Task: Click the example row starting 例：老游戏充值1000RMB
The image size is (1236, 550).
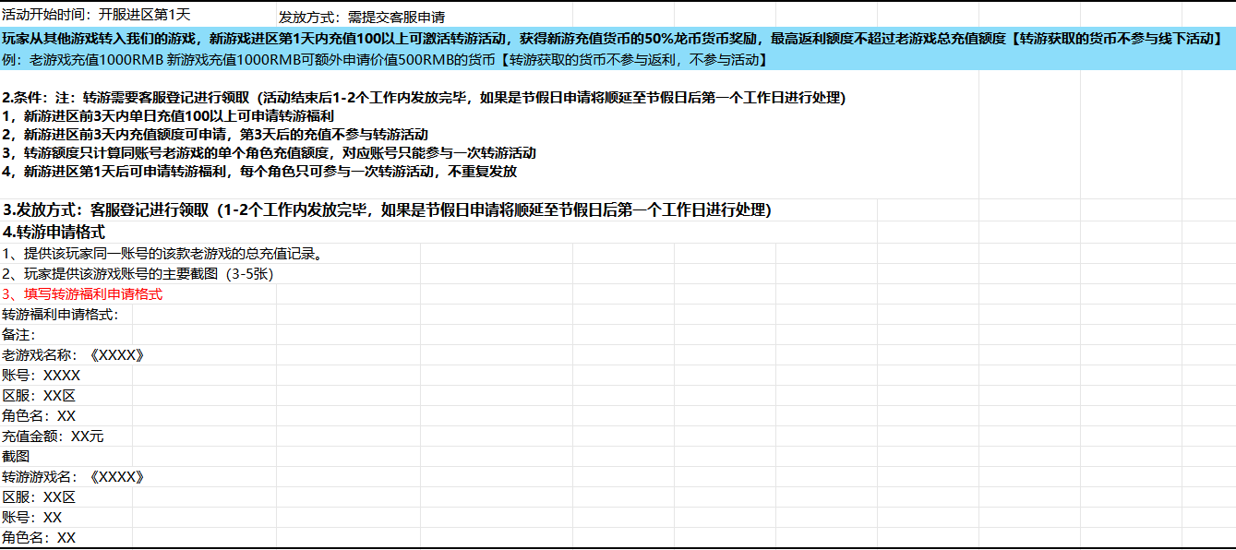Action: pos(386,60)
